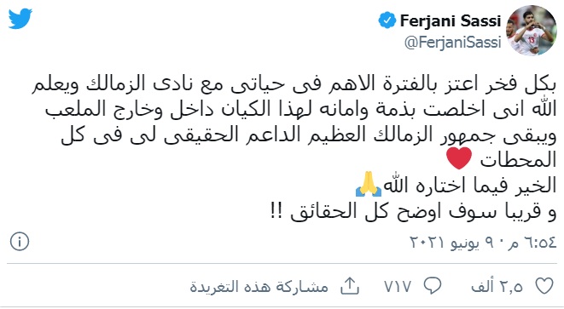Open the Ferjani Sassi display name link
This screenshot has width=564, height=309.
point(451,20)
